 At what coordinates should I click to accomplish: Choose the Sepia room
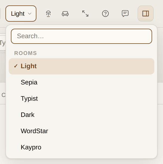pos(81,83)
